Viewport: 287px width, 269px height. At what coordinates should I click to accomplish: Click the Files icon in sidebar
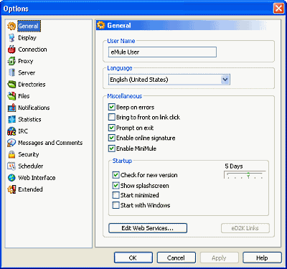11,96
